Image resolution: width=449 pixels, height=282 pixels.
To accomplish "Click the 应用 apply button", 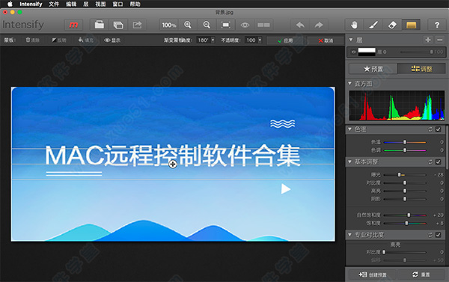I will (x=285, y=40).
